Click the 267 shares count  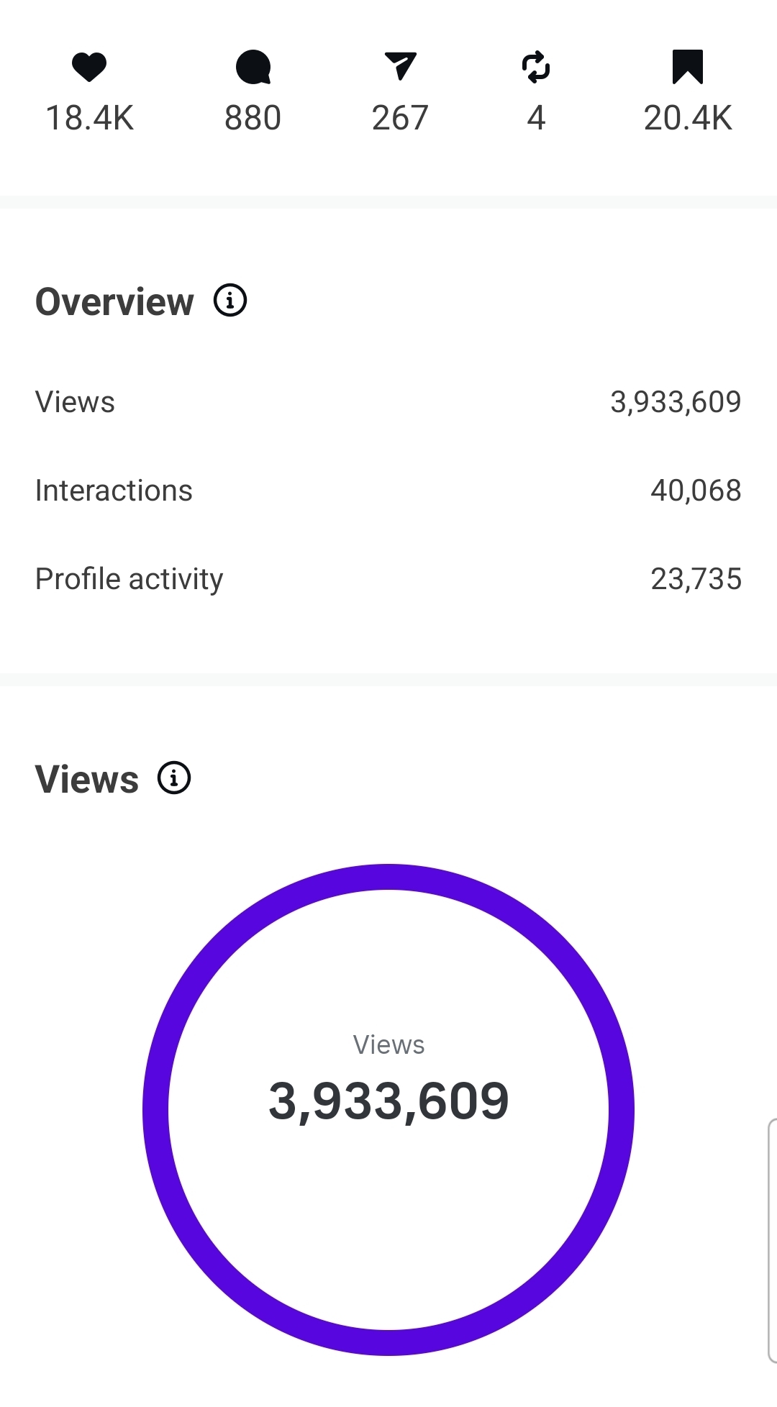[400, 118]
